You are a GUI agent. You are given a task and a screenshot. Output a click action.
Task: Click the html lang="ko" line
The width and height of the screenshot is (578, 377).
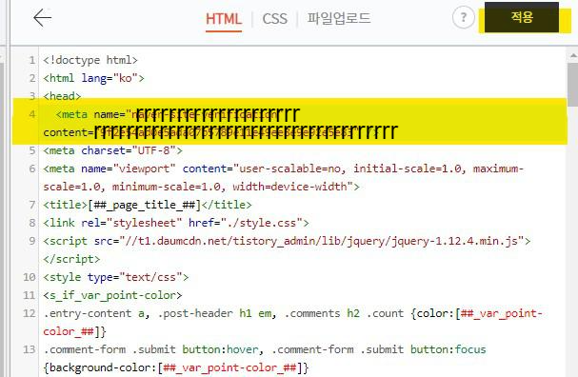(x=93, y=78)
